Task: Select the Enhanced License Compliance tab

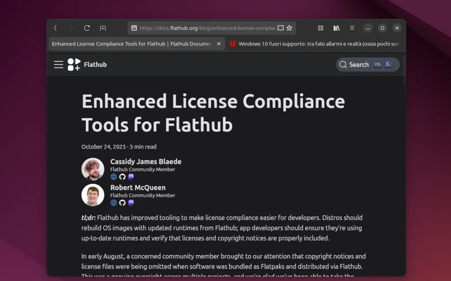Action: [132, 44]
